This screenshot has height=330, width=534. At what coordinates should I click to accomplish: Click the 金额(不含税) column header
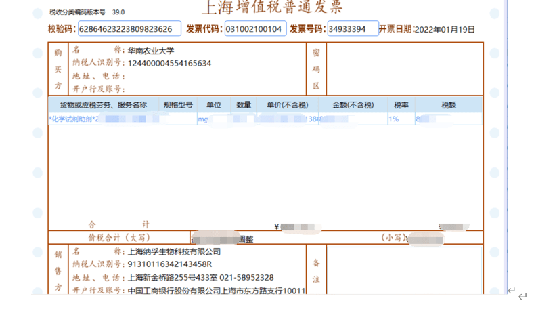[353, 105]
